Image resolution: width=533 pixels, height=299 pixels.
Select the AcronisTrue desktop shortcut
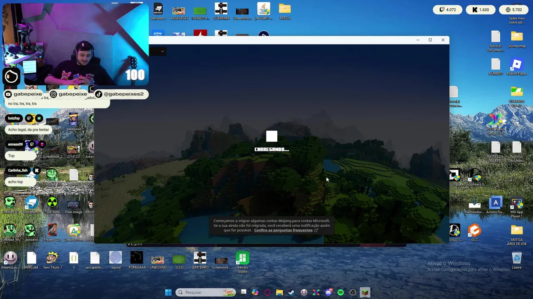coord(496,205)
